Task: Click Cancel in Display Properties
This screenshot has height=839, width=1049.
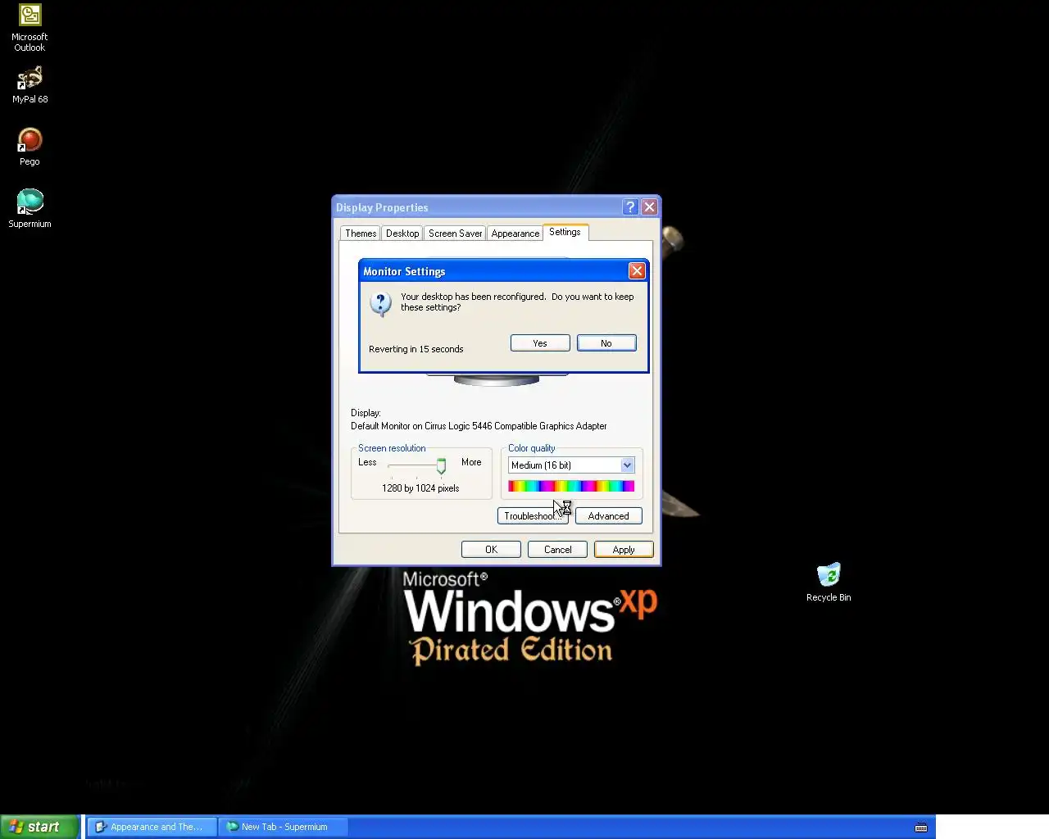Action: click(x=557, y=550)
